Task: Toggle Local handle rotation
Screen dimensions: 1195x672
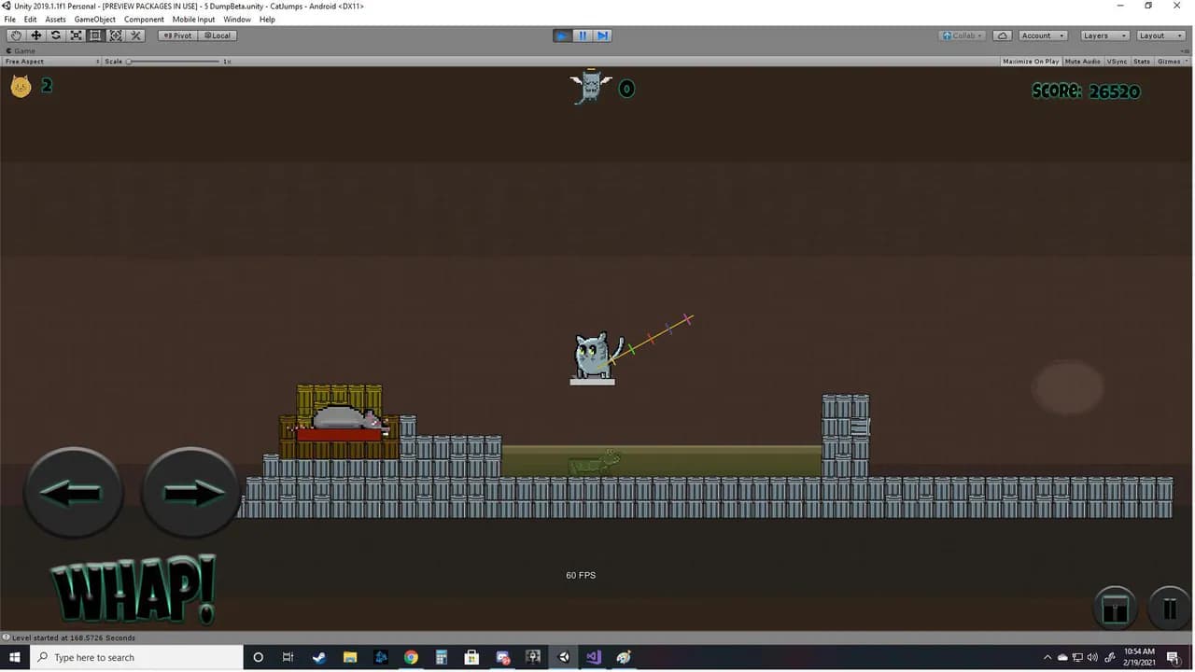Action: point(217,35)
